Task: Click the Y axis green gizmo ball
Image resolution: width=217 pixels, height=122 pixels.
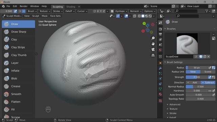Action: [x=144, y=23]
